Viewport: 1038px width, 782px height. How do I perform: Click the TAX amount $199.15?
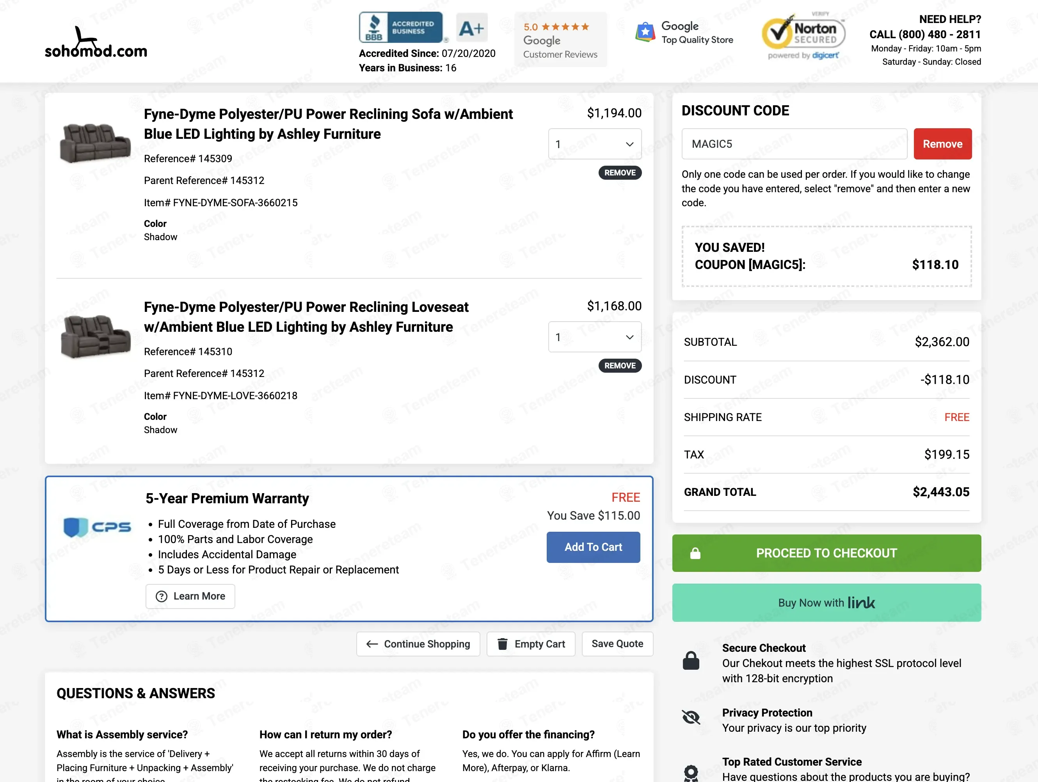947,454
